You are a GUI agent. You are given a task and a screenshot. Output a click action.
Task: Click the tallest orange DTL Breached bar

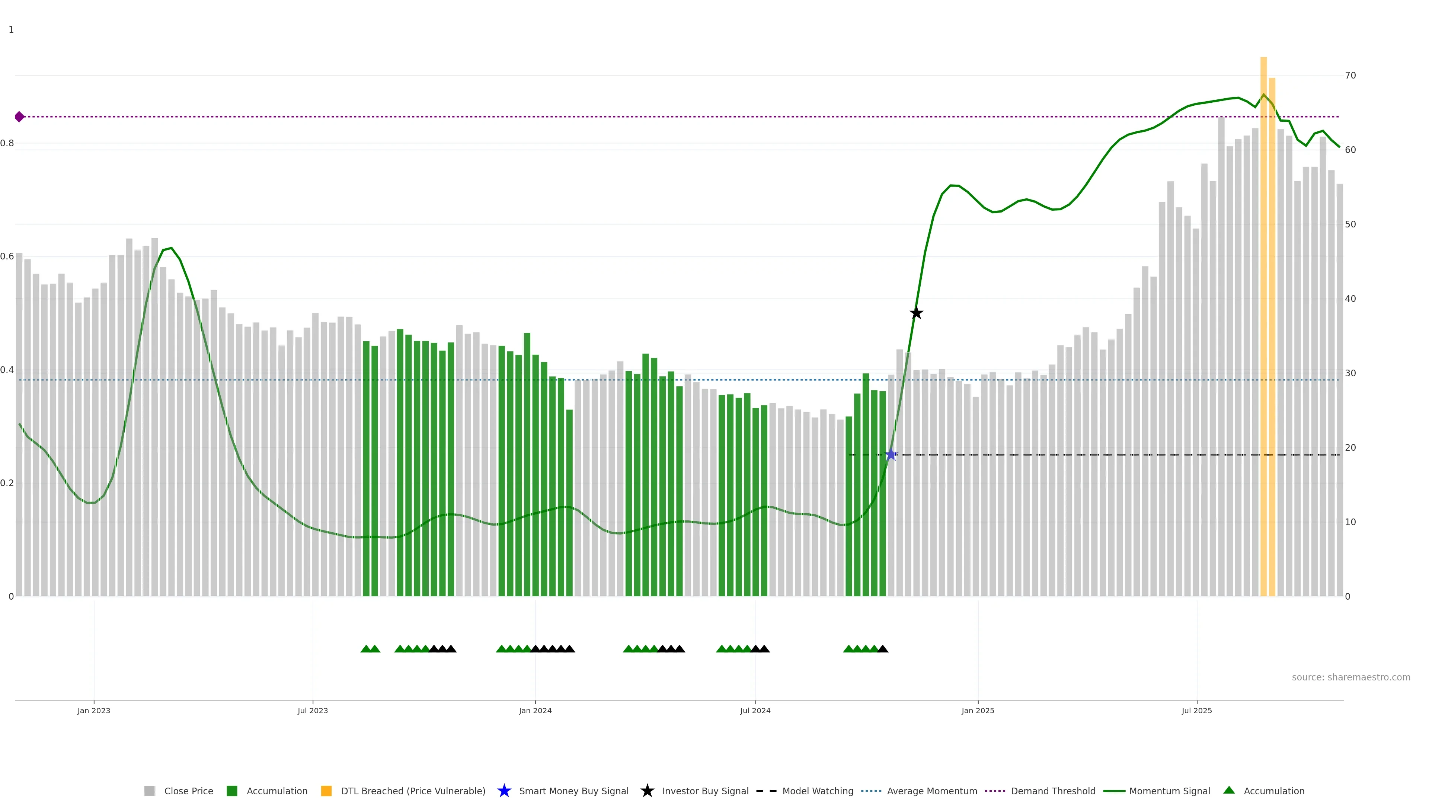(x=1263, y=333)
